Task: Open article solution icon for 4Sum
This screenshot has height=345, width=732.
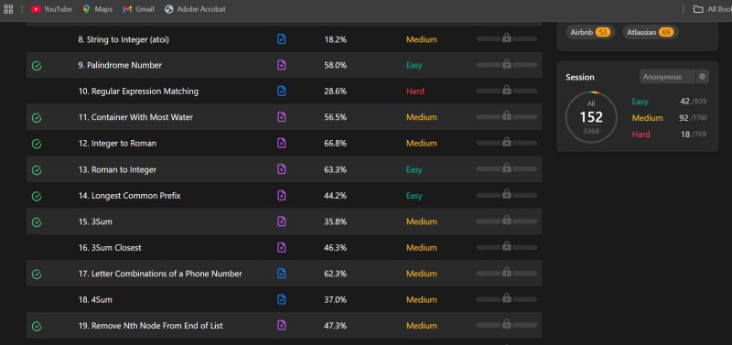Action: tap(281, 299)
